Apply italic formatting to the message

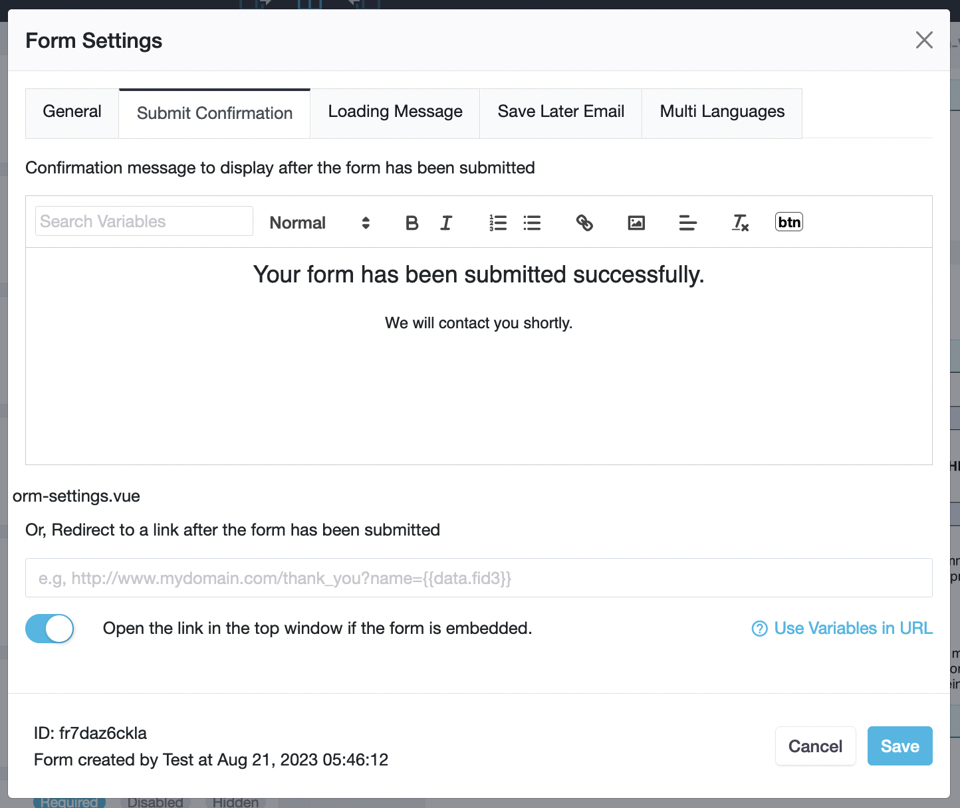tap(446, 223)
